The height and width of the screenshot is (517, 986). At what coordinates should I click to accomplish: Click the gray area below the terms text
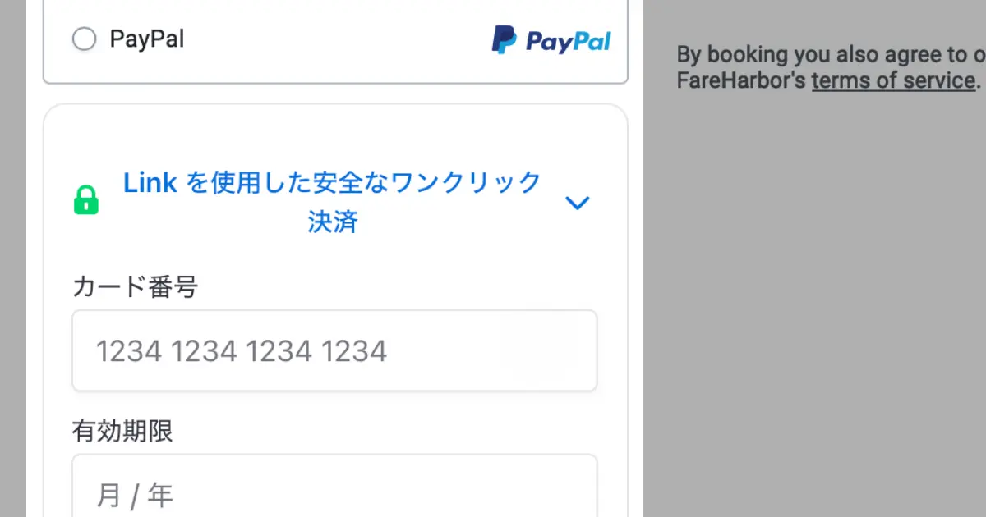pyautogui.click(x=813, y=312)
